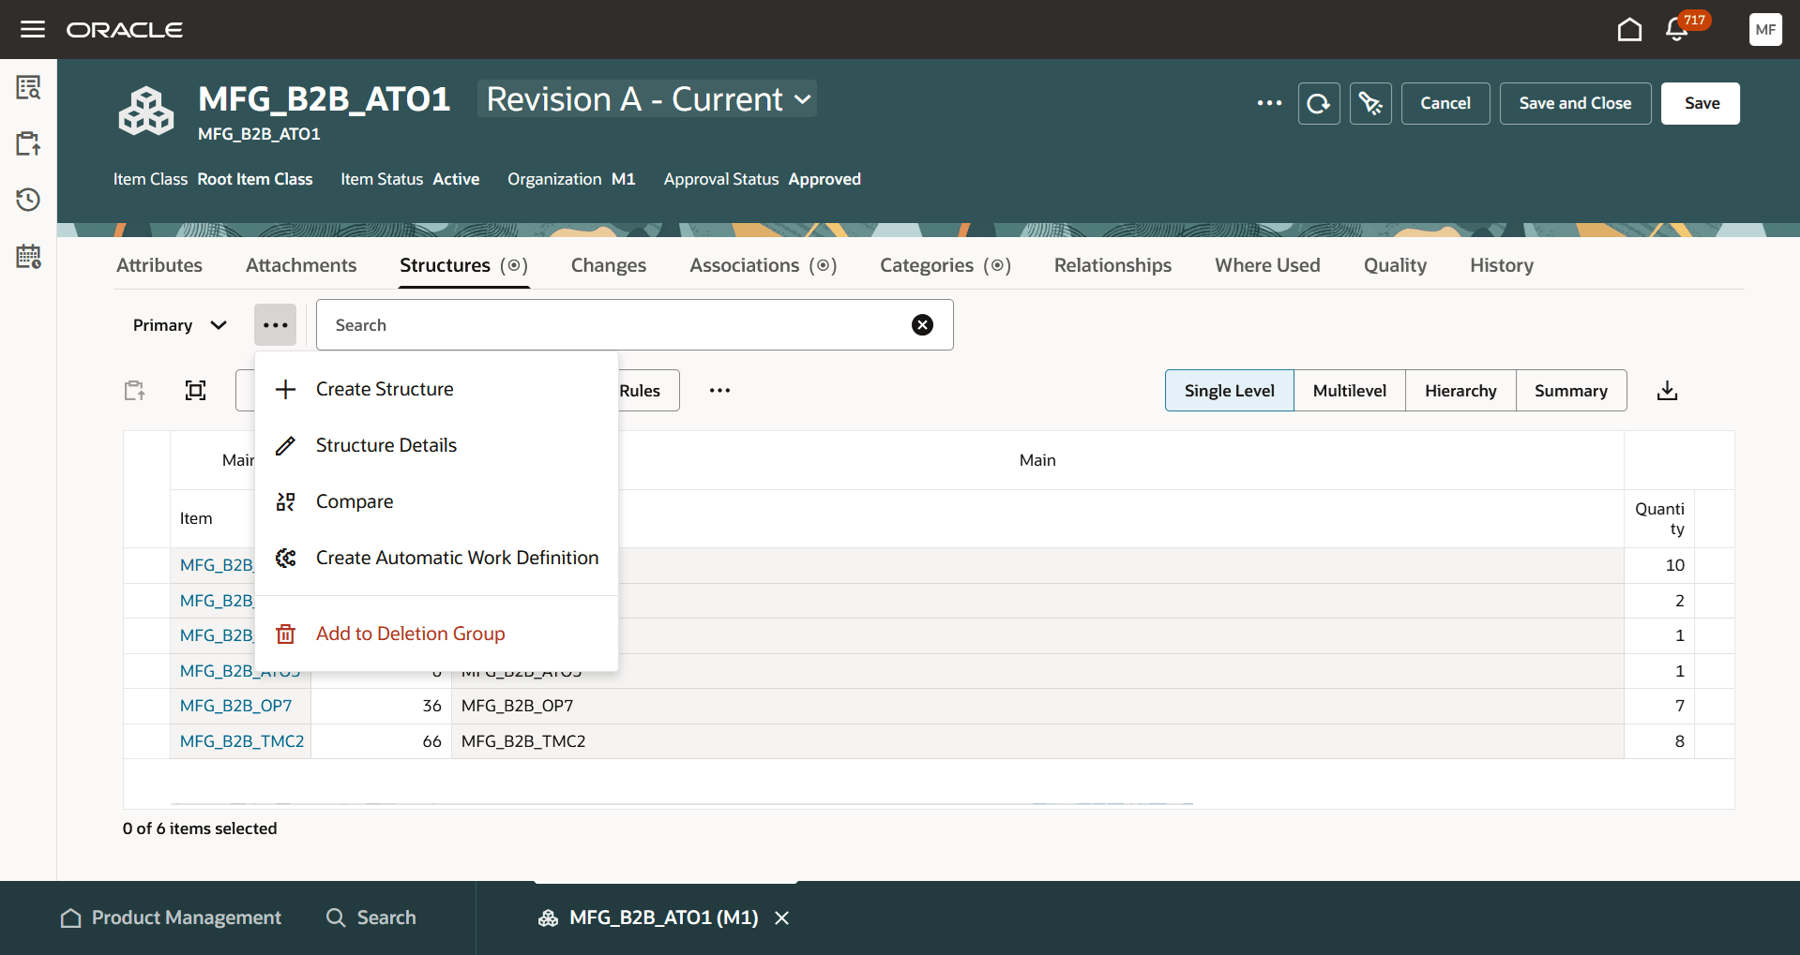
Task: Download the structure with the export icon
Action: pyautogui.click(x=1667, y=391)
